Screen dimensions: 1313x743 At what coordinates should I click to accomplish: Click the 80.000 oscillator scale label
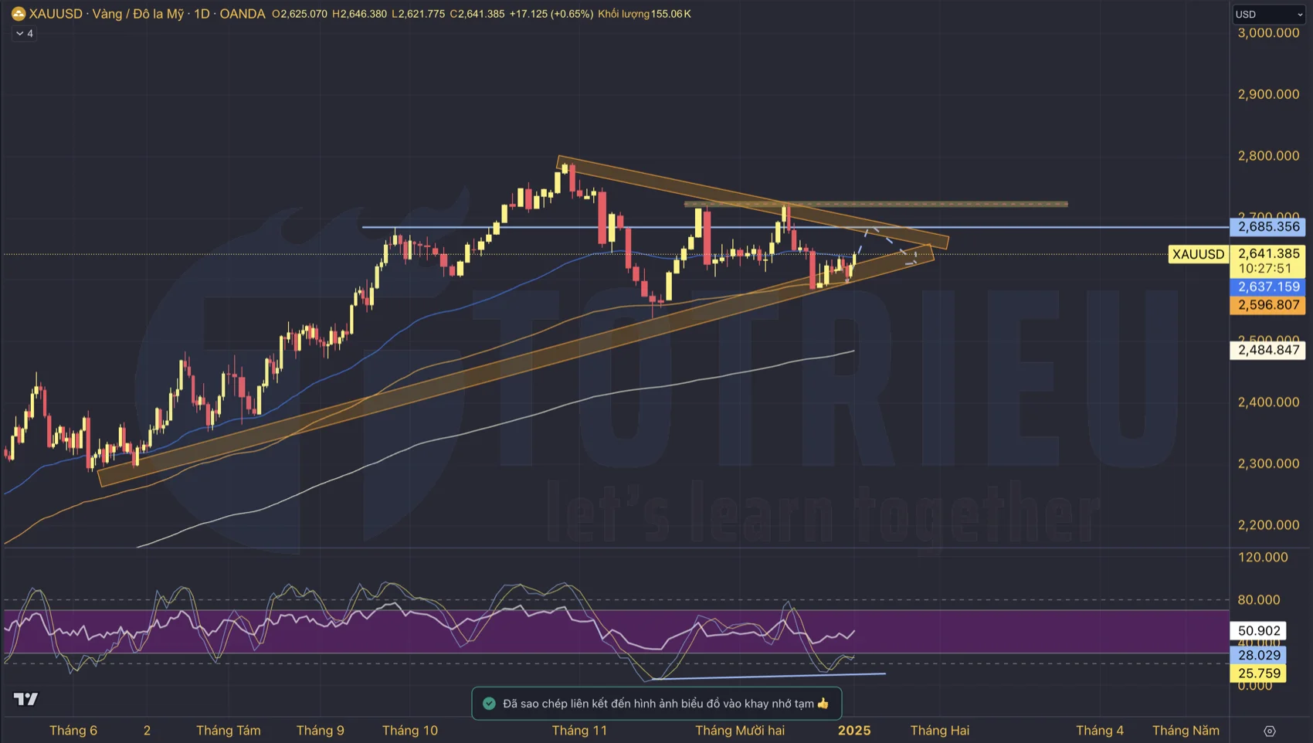click(1258, 600)
